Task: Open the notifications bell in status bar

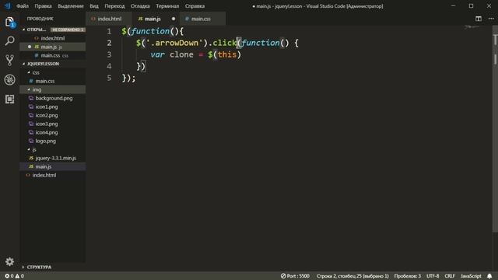Action: coord(489,276)
